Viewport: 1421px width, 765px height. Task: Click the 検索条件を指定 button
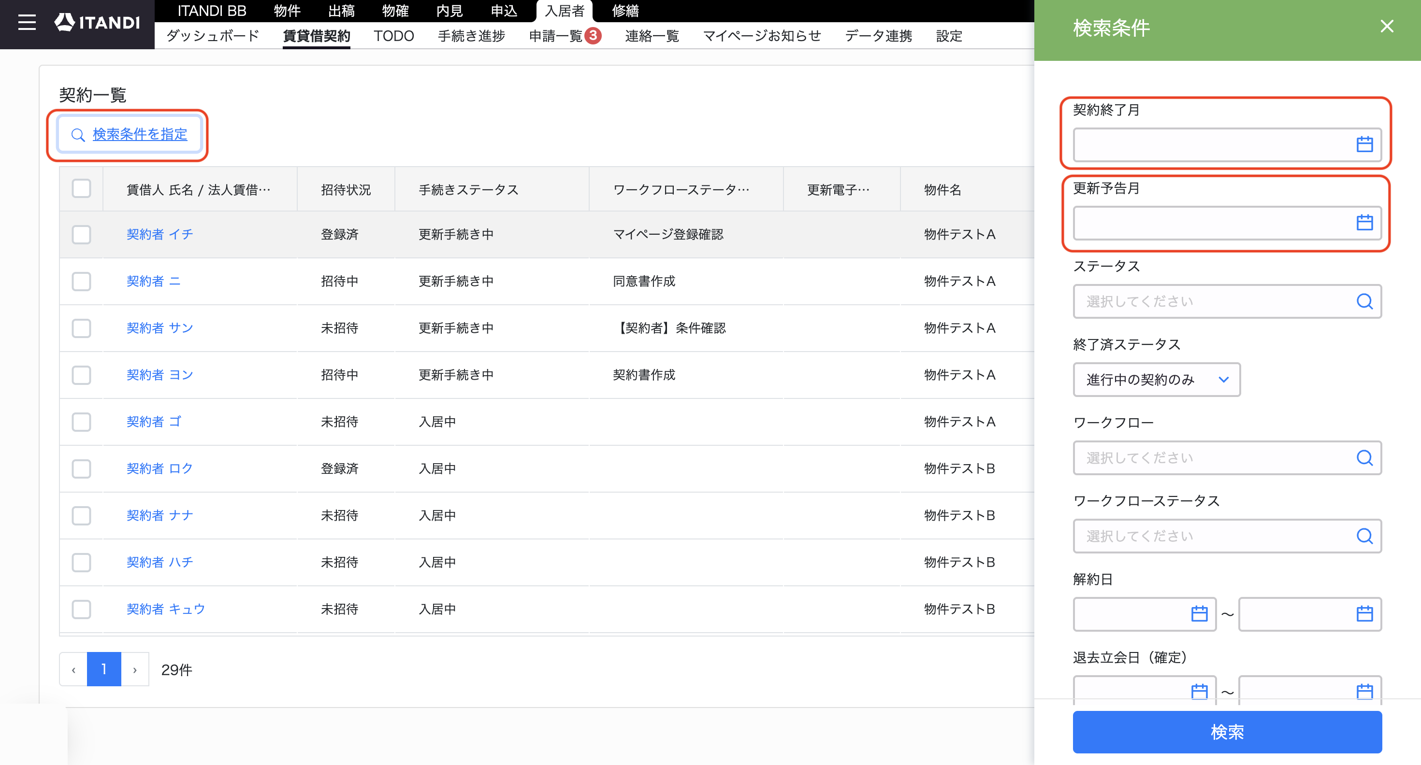(129, 134)
